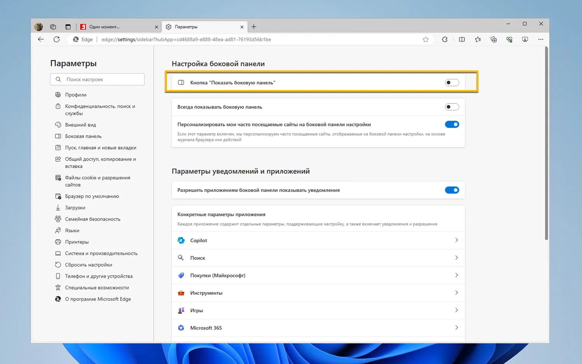Open the Settings and more ellipsis menu

coord(540,39)
